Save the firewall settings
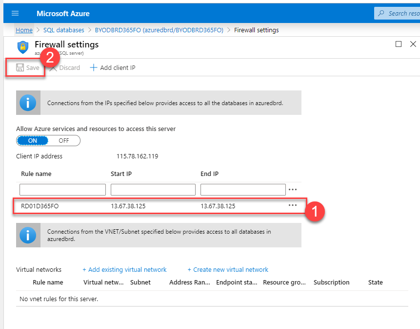Screen dimensions: 420x329 tap(28, 67)
